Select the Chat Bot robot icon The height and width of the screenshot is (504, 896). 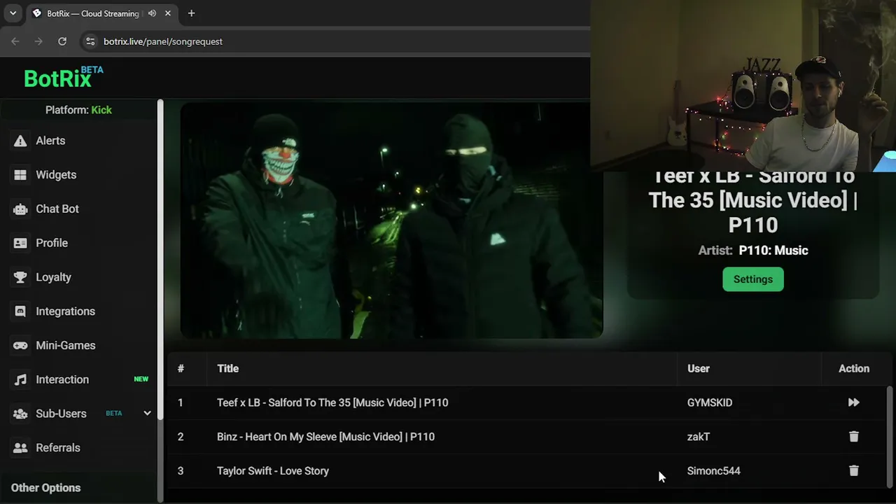[20, 209]
